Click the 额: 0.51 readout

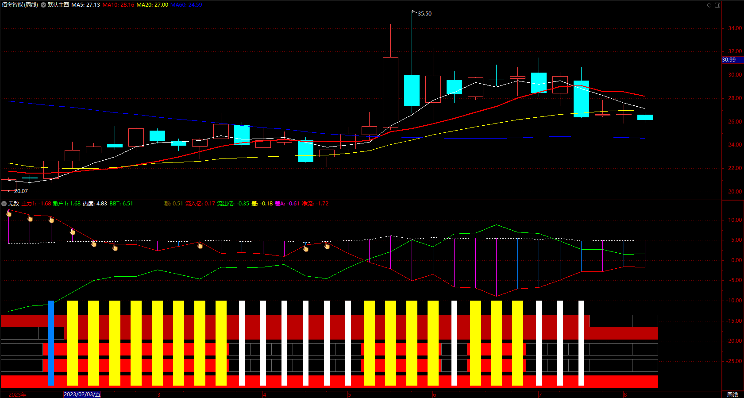point(173,204)
